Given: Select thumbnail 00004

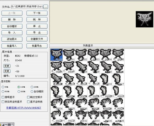Looking at the screenshot, I should (x=106, y=55).
